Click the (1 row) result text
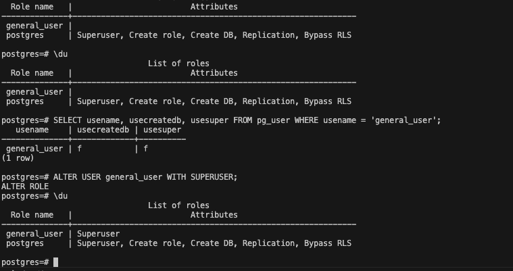 (18, 158)
